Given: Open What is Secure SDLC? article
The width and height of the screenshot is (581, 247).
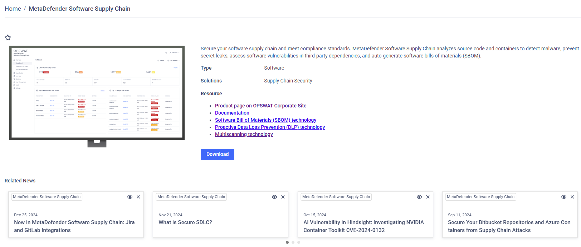Looking at the screenshot, I should (185, 222).
